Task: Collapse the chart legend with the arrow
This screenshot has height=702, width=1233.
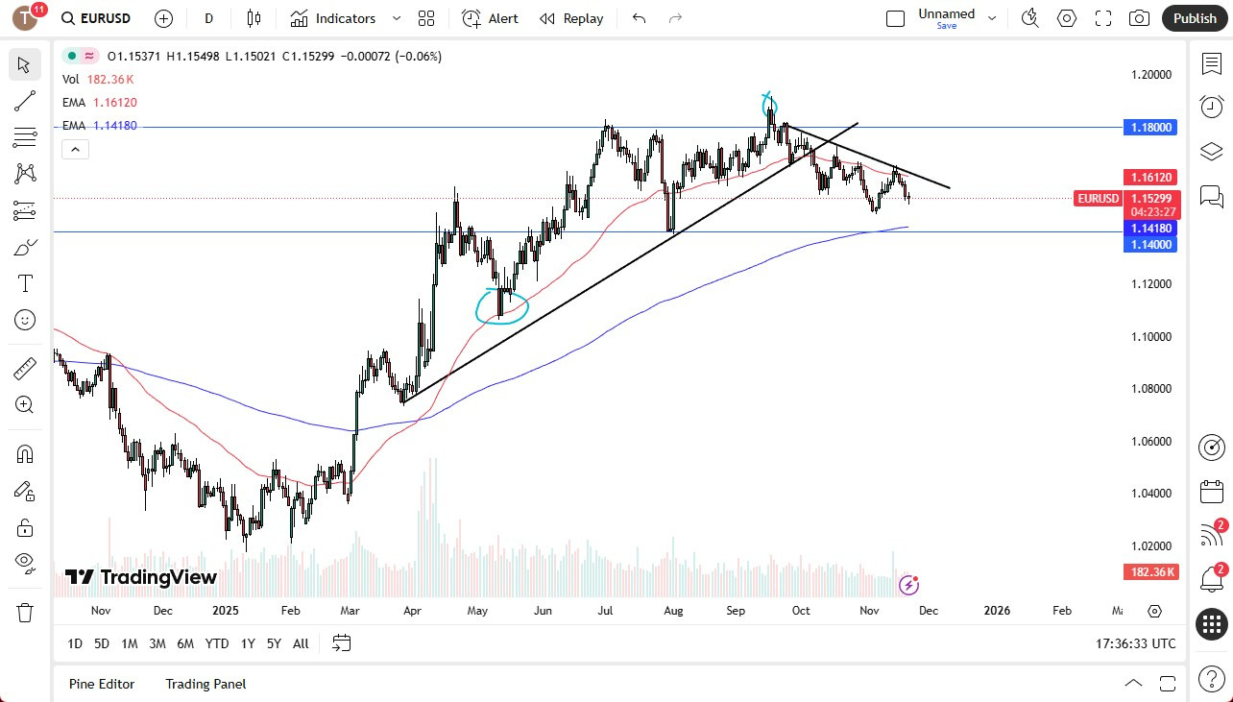Action: (x=75, y=149)
